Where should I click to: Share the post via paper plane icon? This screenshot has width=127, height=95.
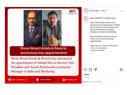pos(96,70)
